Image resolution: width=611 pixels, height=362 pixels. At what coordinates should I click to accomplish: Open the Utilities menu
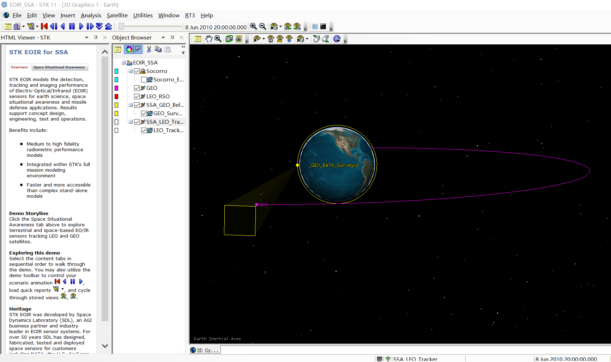click(x=143, y=16)
